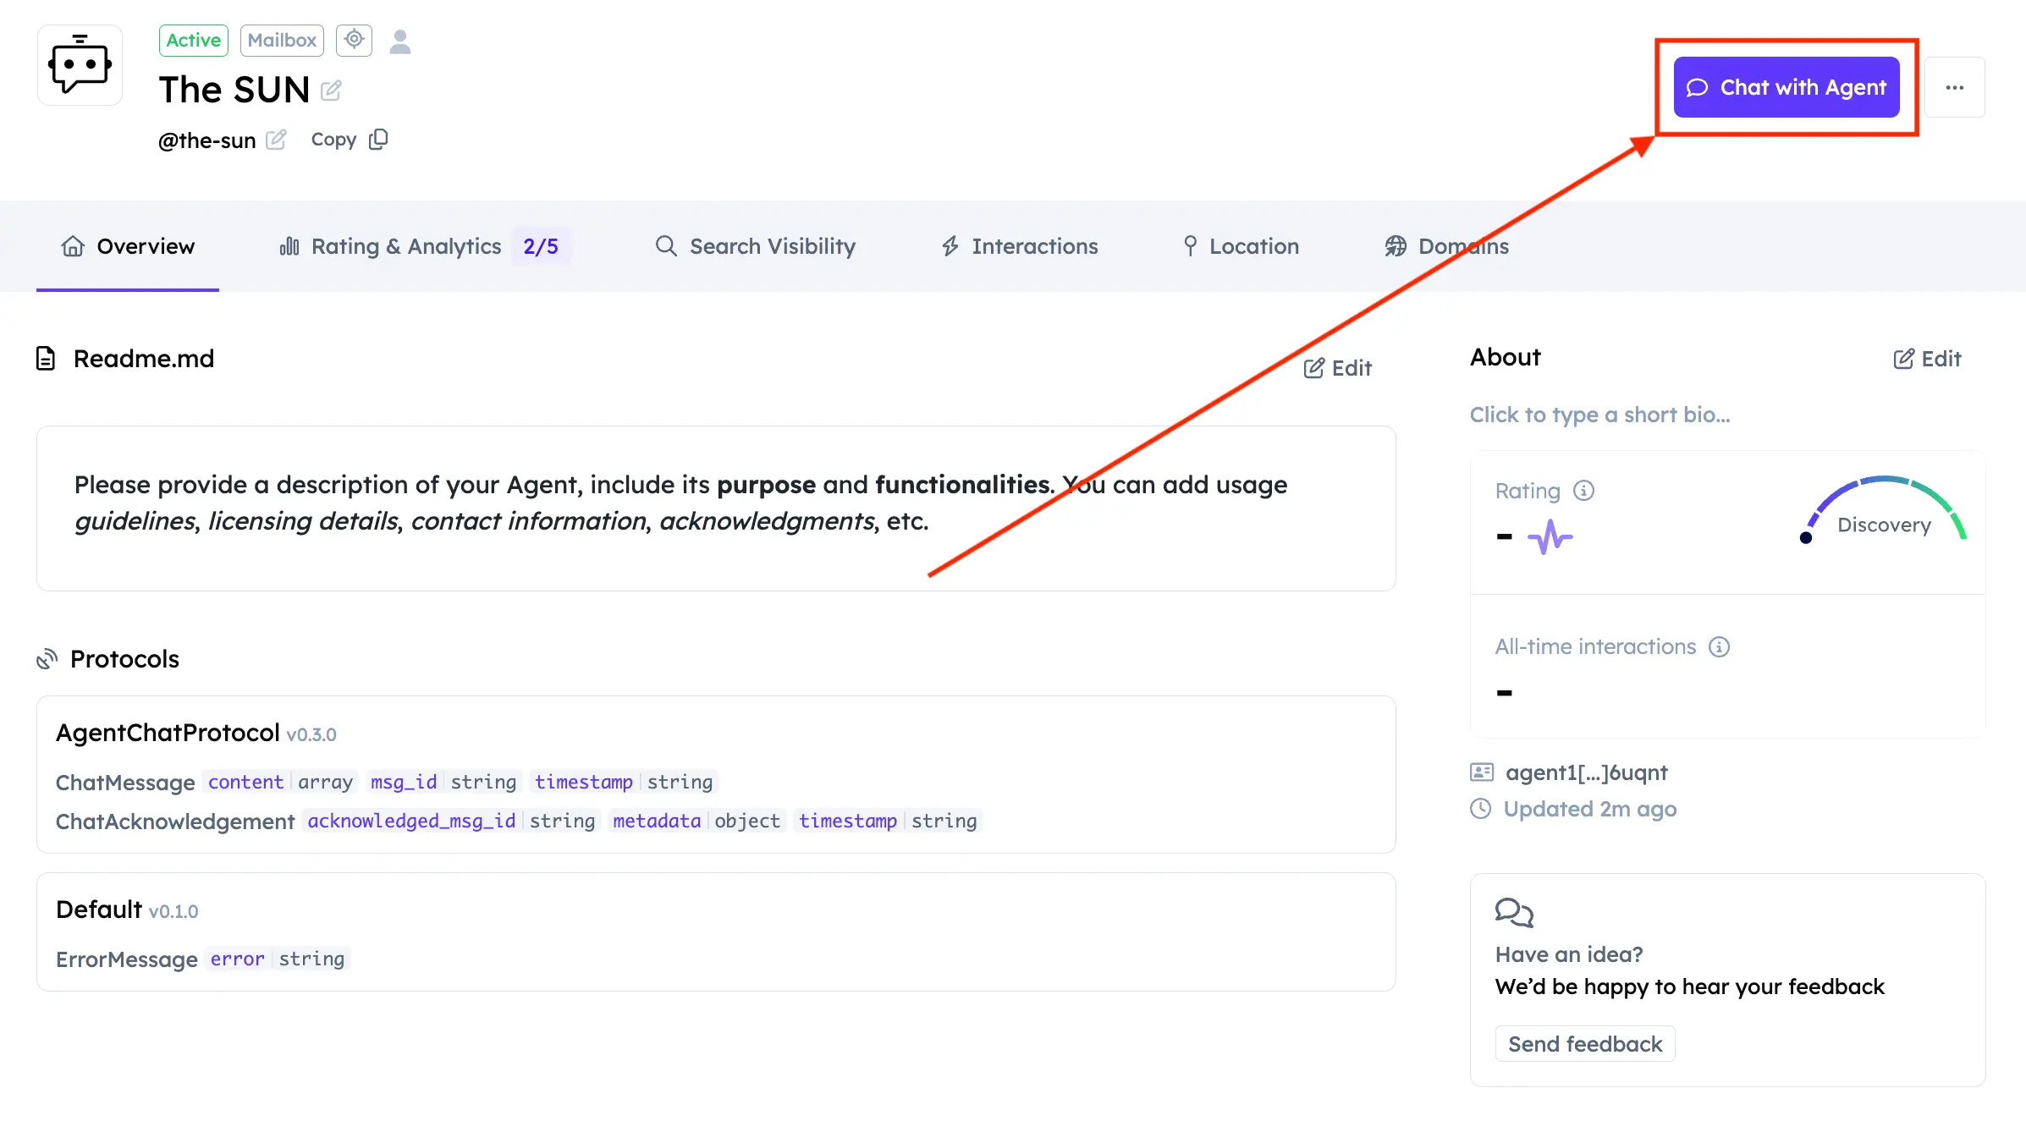Click the robot agent avatar icon
Screen dimensions: 2026x1132
tap(80, 65)
